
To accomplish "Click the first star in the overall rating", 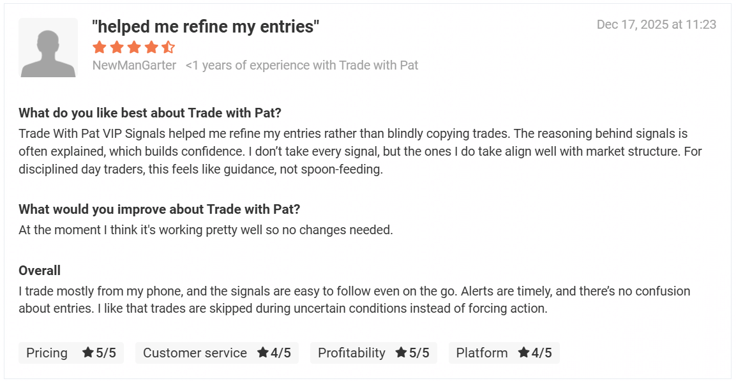I will [x=99, y=47].
